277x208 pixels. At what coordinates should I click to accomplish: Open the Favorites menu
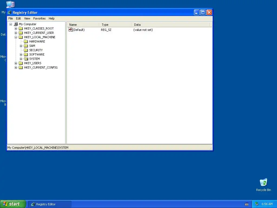coord(39,18)
